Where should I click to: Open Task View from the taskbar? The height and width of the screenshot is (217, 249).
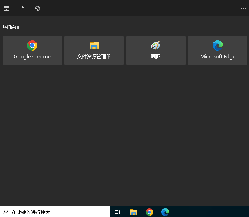click(x=117, y=212)
